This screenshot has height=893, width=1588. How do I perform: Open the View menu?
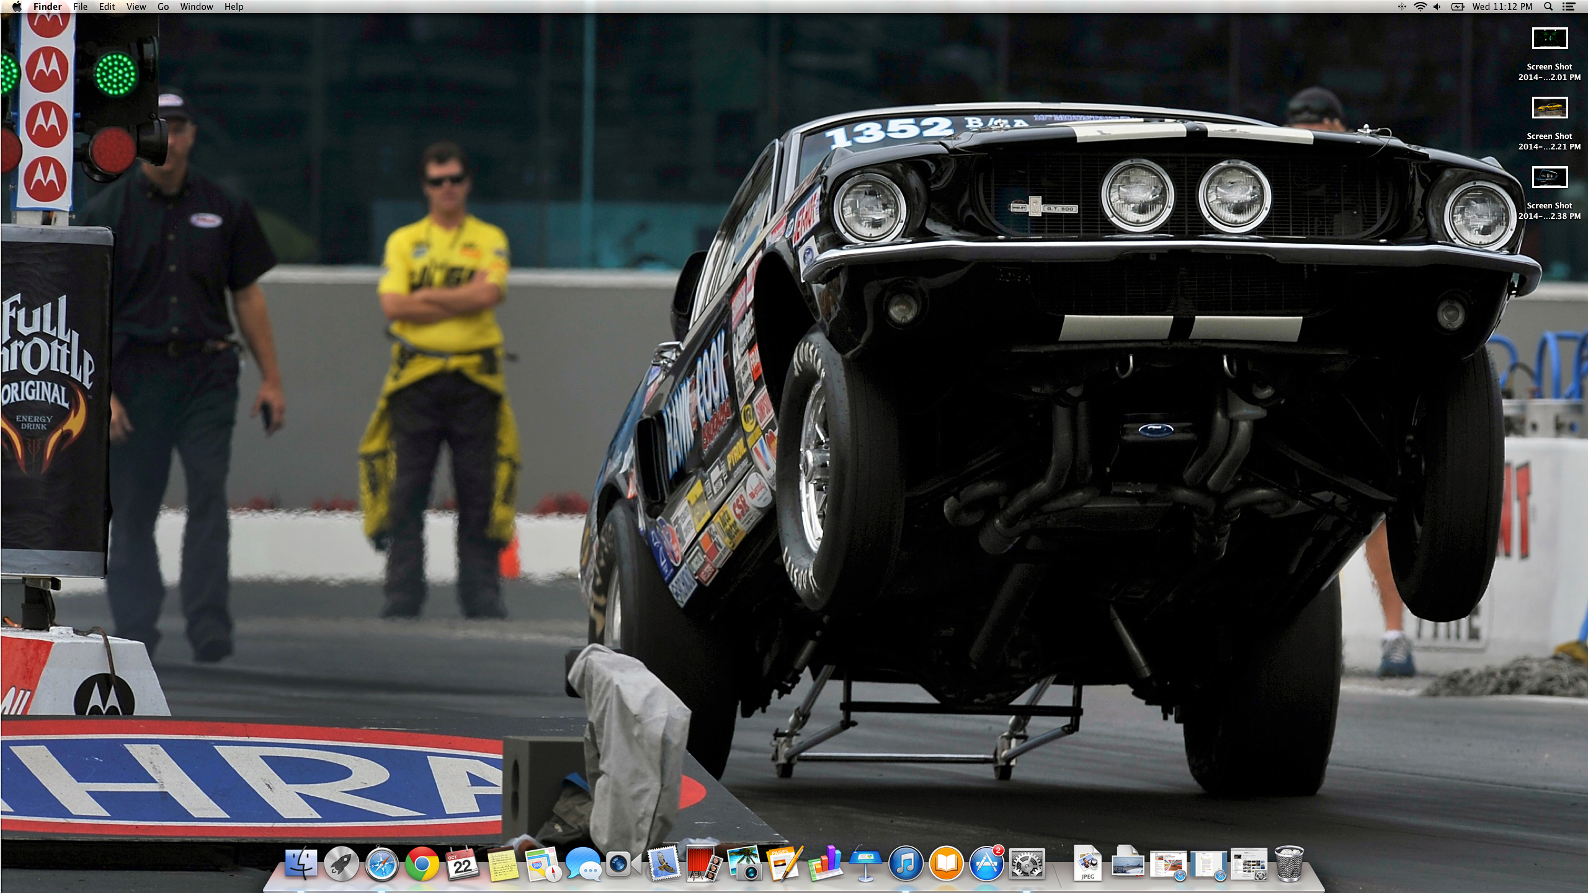pyautogui.click(x=136, y=7)
